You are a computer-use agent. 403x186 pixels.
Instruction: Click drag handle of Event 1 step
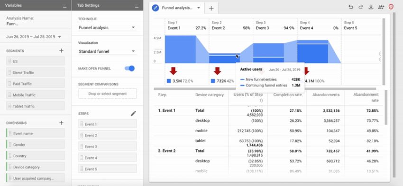[x=82, y=124]
